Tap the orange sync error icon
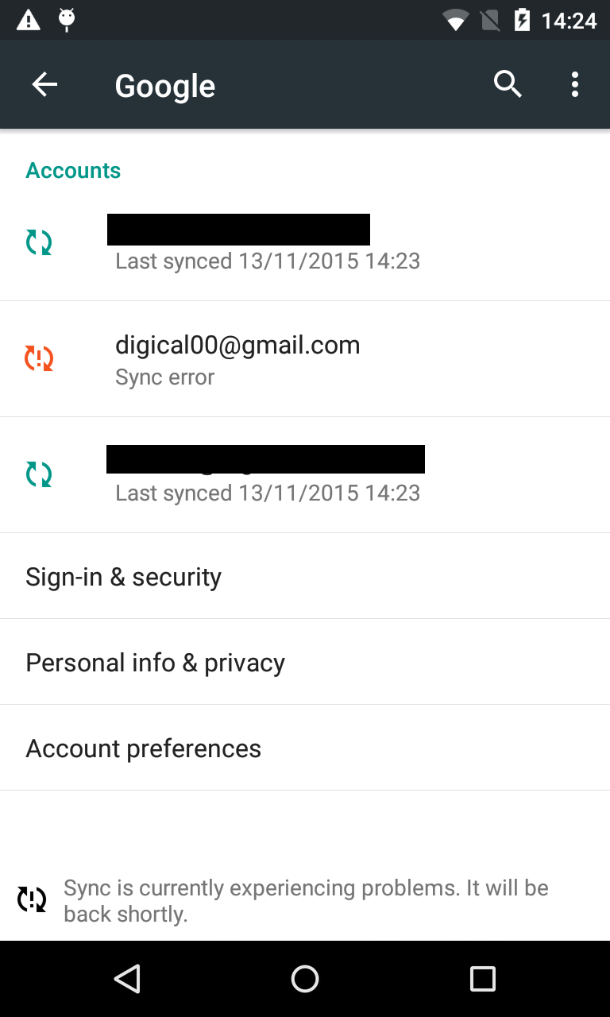Image resolution: width=610 pixels, height=1017 pixels. (39, 358)
